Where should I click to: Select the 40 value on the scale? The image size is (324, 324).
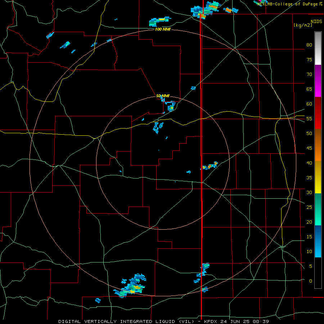309,163
